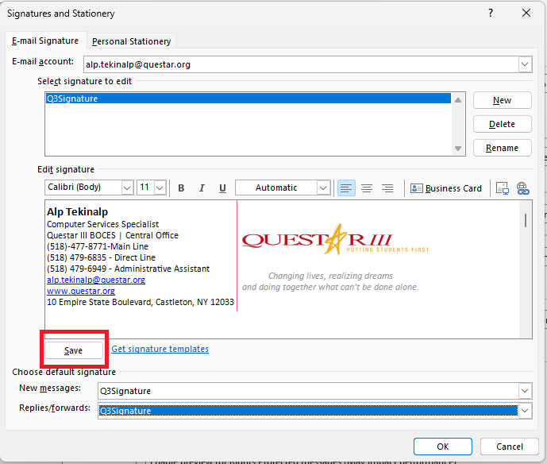Center the signature text
Screen dimensions: 547x464
tap(367, 188)
